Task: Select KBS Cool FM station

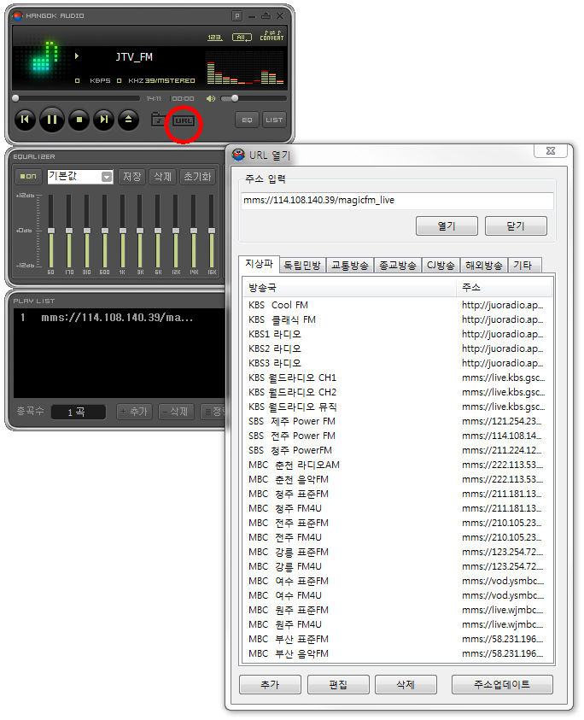Action: 398,305
